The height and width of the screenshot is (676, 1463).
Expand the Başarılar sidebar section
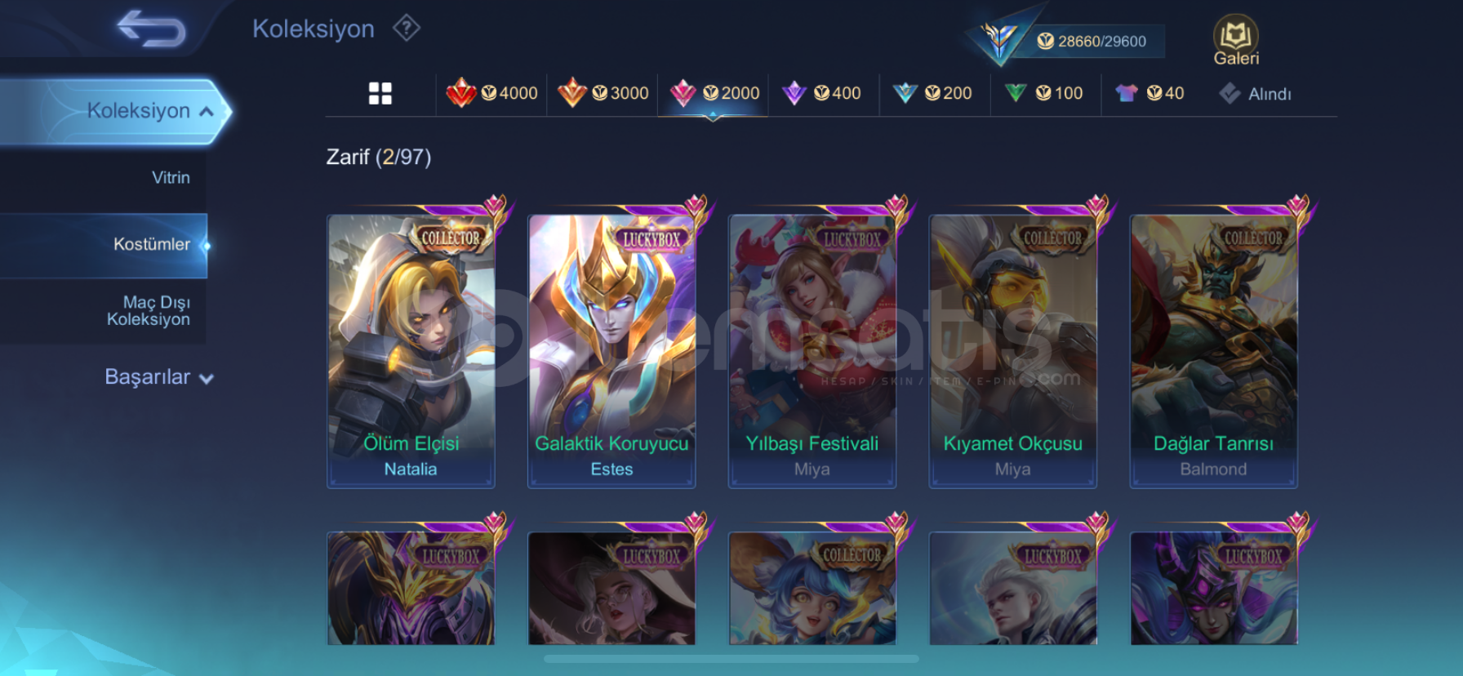click(x=159, y=377)
